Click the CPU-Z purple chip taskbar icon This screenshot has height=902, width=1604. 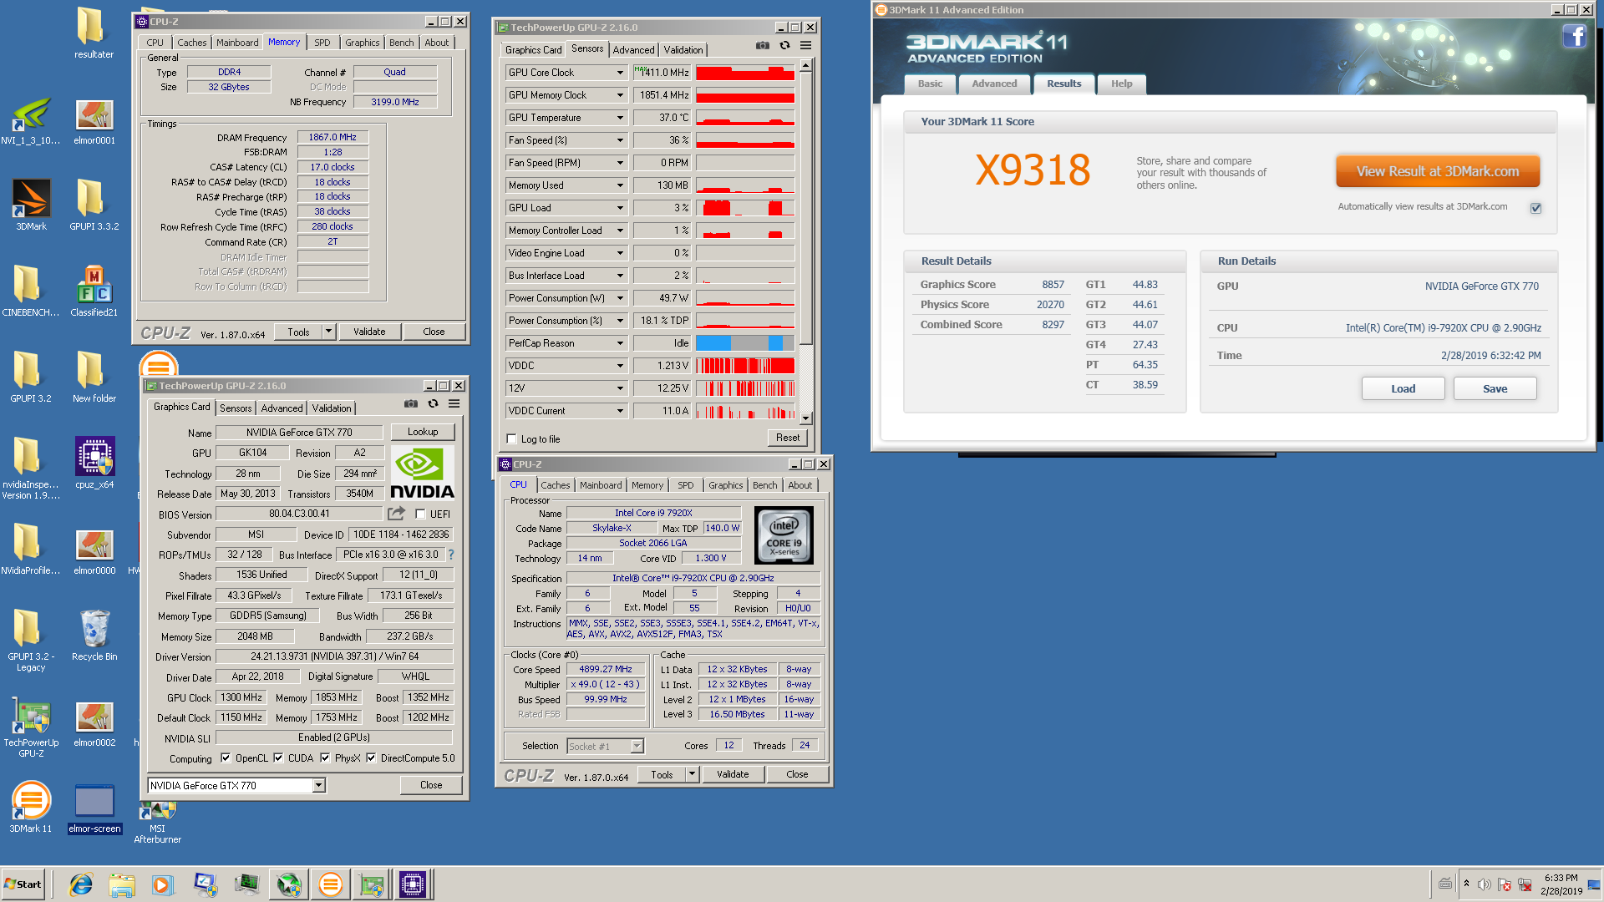point(413,884)
